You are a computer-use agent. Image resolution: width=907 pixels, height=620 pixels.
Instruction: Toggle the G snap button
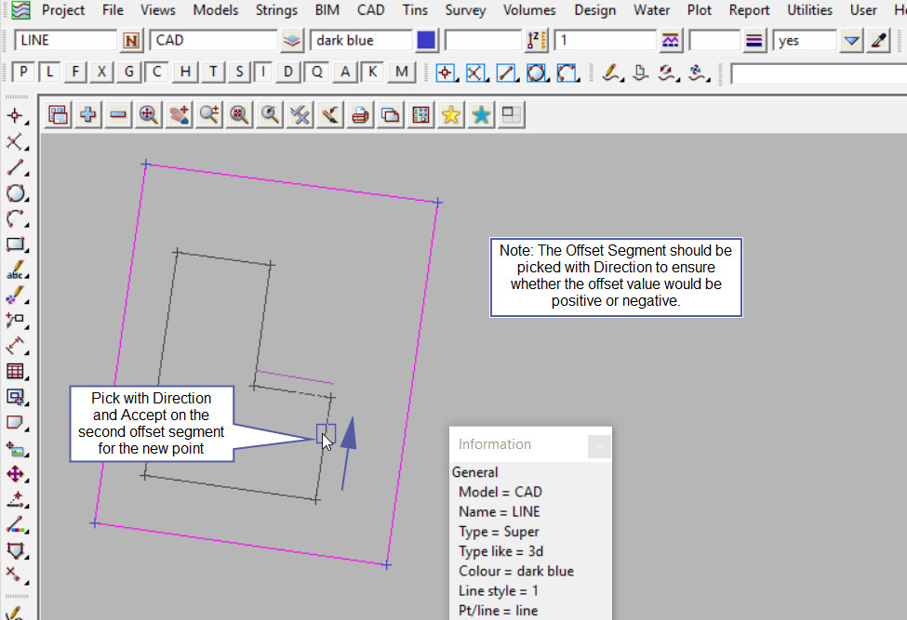pos(129,73)
